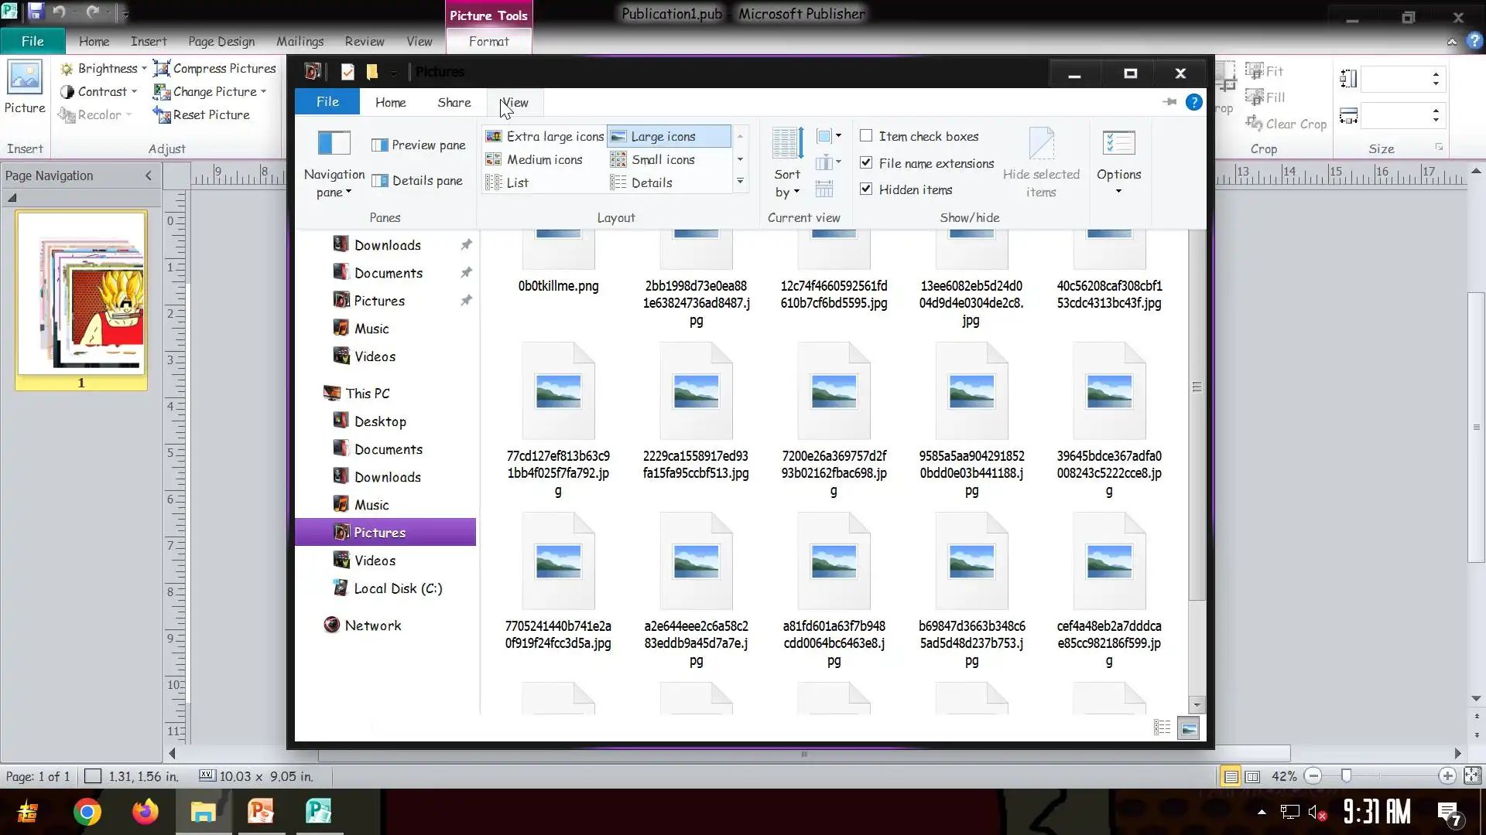Click the explorer help question mark
This screenshot has height=835, width=1486.
point(1194,102)
